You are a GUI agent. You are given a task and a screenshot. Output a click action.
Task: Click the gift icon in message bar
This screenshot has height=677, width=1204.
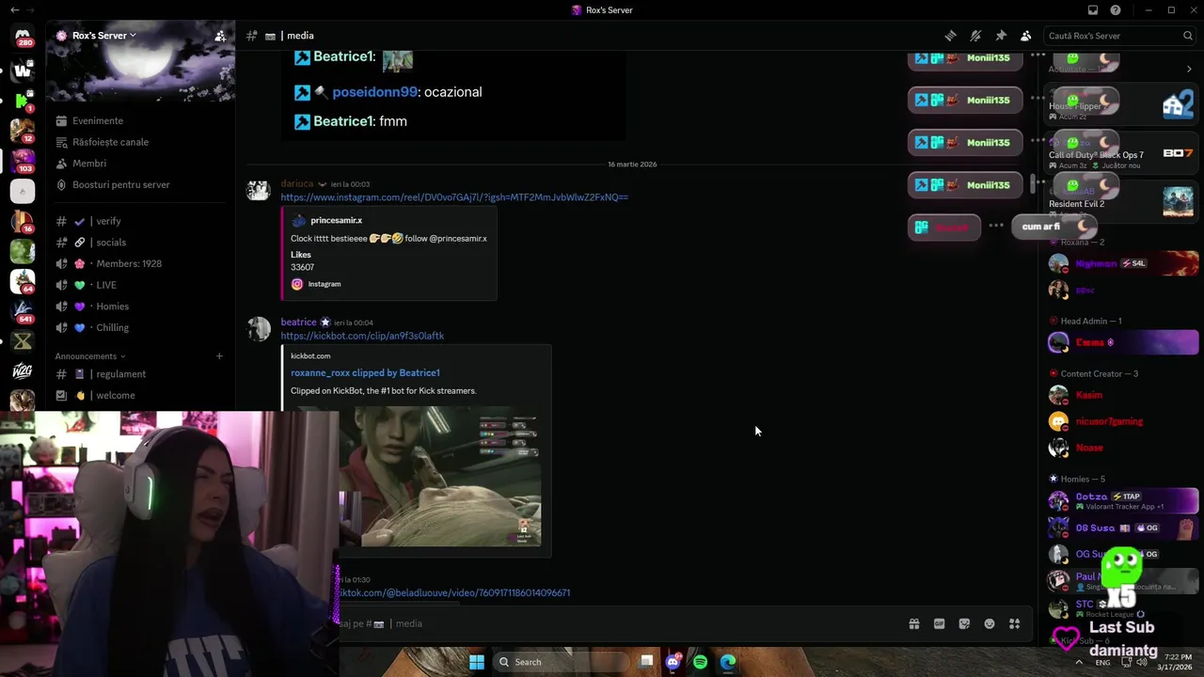tap(913, 623)
